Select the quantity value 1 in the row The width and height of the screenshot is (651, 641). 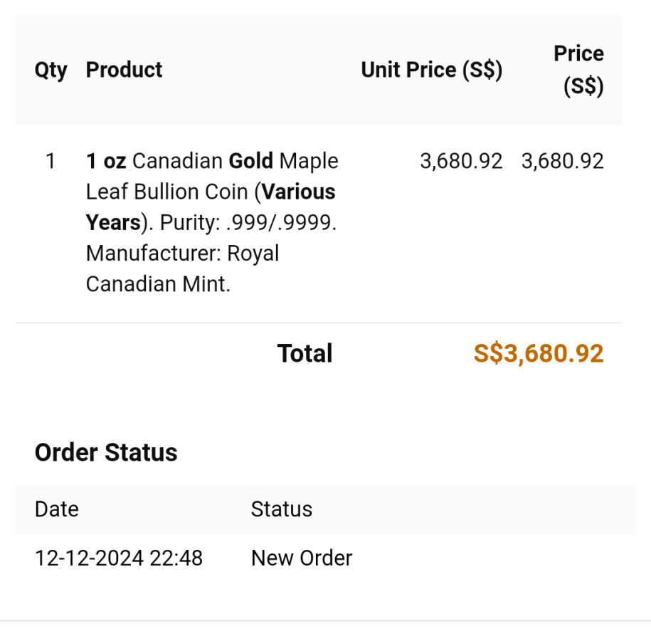51,161
